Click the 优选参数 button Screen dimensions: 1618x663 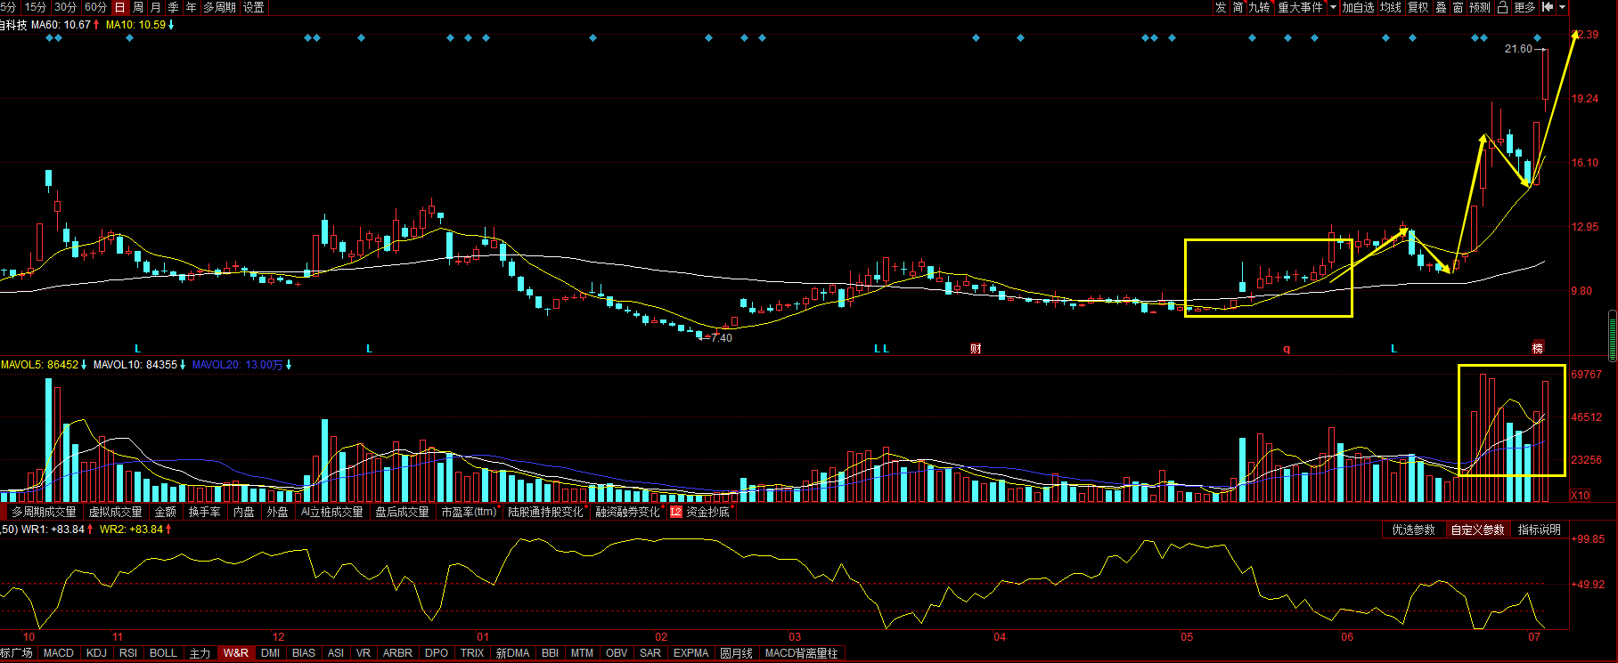[1414, 530]
